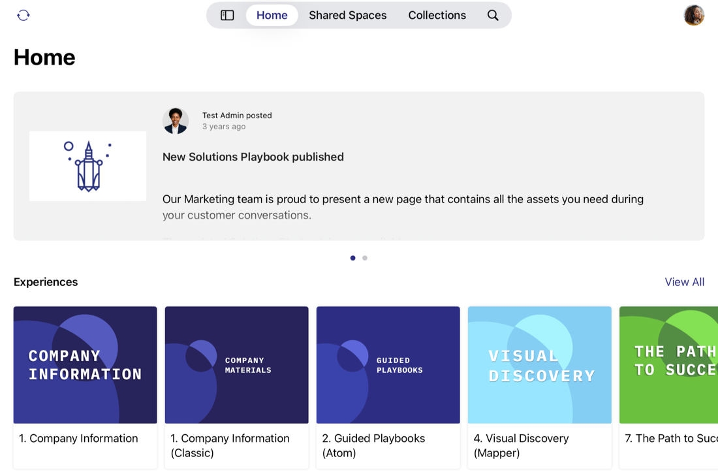Image resolution: width=718 pixels, height=474 pixels.
Task: Click View All experiences link
Action: click(684, 282)
